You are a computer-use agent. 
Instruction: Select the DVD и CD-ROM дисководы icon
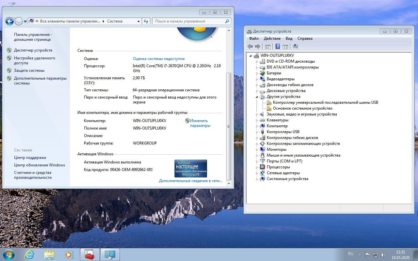(263, 61)
